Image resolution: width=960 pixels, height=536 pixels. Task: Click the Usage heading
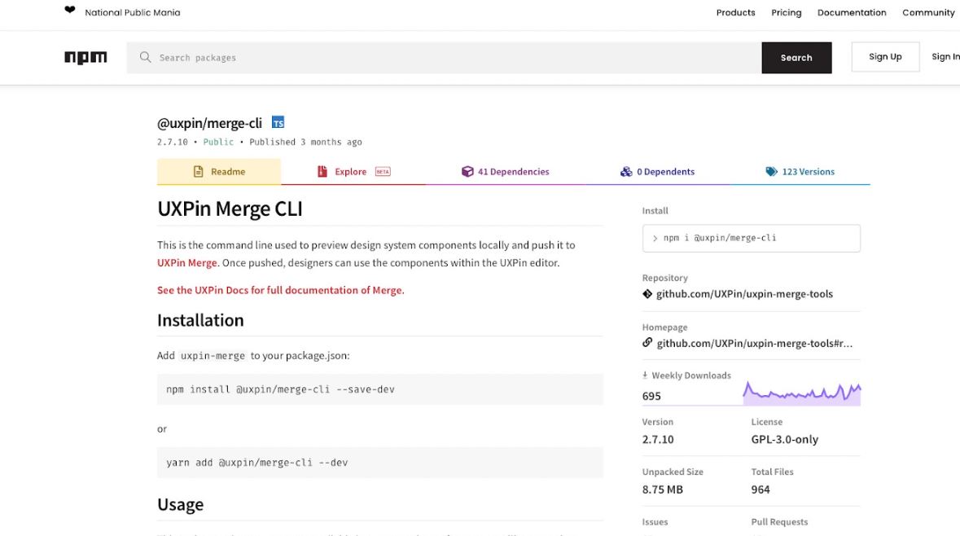pyautogui.click(x=180, y=505)
